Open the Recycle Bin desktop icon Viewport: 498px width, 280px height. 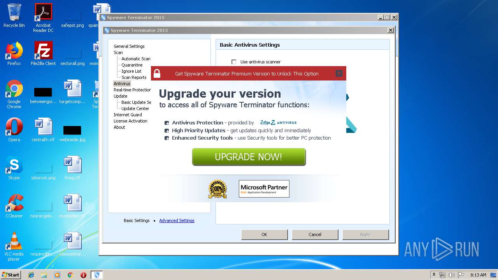[x=14, y=16]
